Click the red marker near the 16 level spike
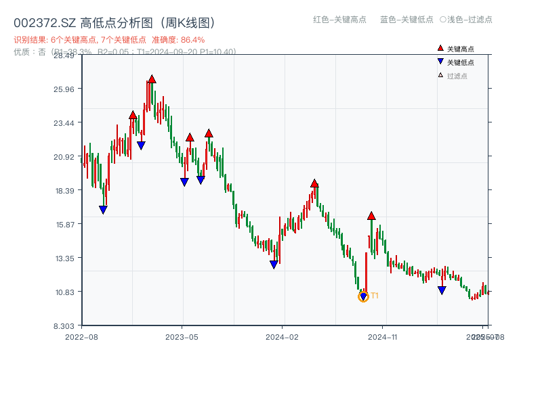The image size is (542, 406). (371, 214)
